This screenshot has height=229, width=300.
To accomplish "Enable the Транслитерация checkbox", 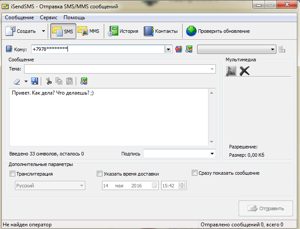I will [12, 174].
